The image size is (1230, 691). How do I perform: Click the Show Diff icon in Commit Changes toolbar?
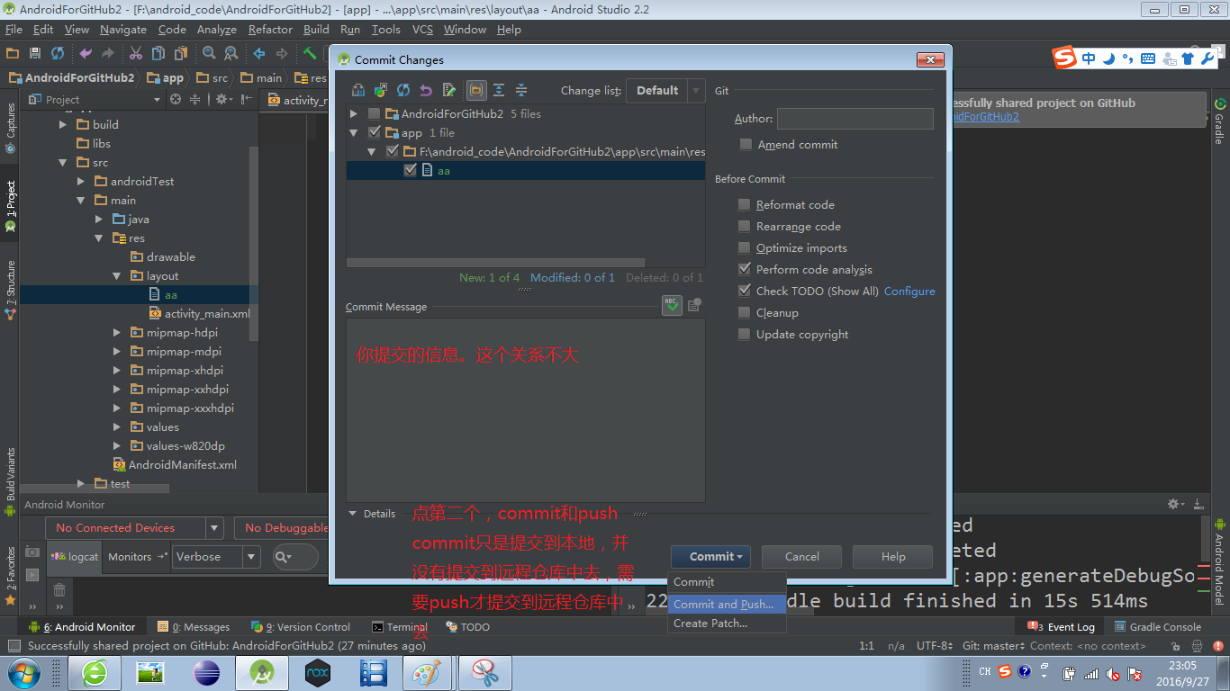pyautogui.click(x=358, y=90)
